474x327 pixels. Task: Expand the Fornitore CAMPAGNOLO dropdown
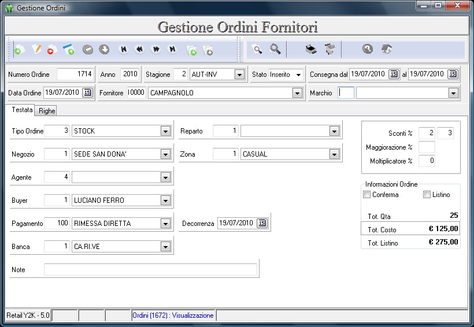(297, 93)
